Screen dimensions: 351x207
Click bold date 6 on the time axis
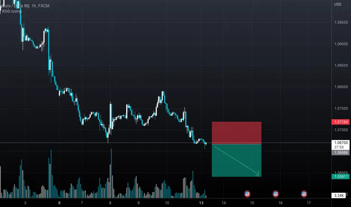60,203
